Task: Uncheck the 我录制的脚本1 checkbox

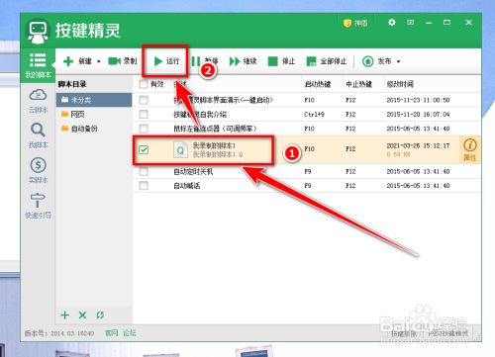Action: [x=144, y=150]
